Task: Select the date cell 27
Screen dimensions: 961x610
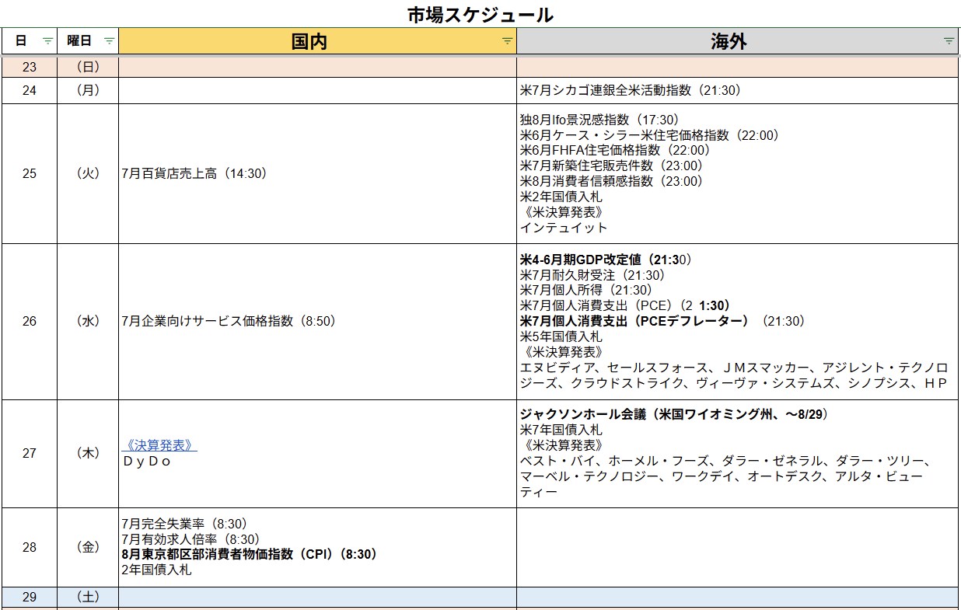Action: 29,453
